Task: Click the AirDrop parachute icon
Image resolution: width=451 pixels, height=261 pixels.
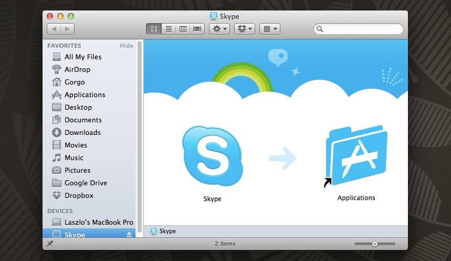Action: [56, 69]
